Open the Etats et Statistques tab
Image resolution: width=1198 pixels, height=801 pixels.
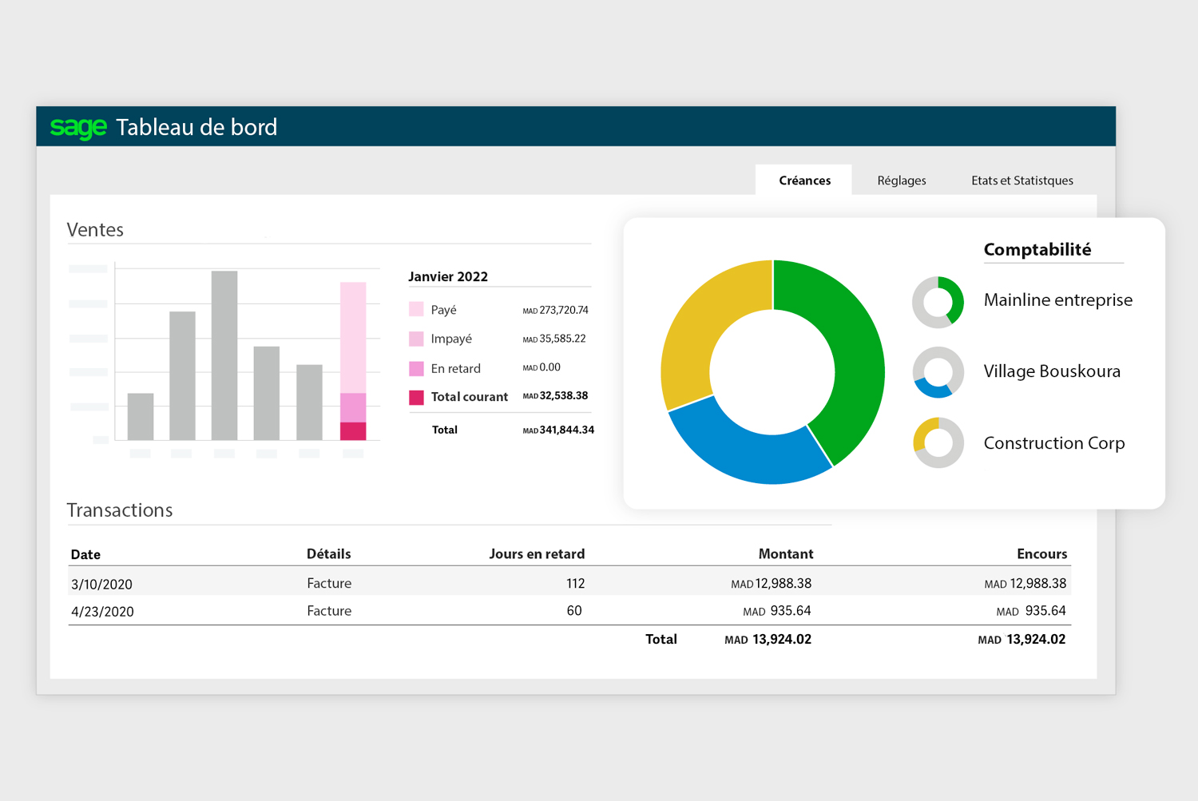tap(1022, 180)
